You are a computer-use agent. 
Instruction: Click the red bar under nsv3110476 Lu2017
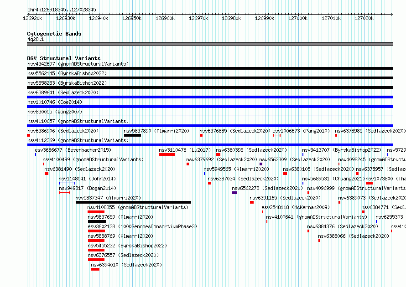pyautogui.click(x=167, y=154)
